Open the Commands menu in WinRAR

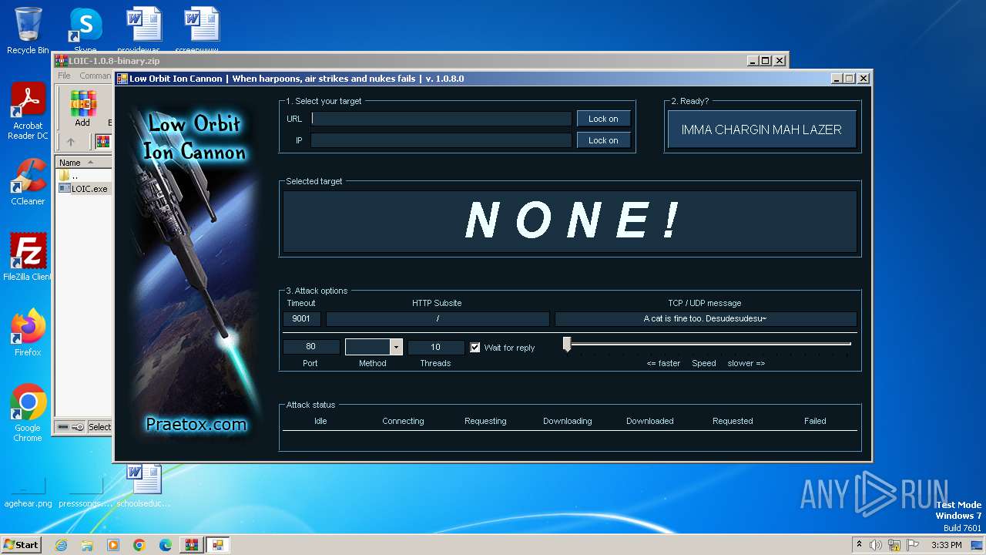point(96,76)
